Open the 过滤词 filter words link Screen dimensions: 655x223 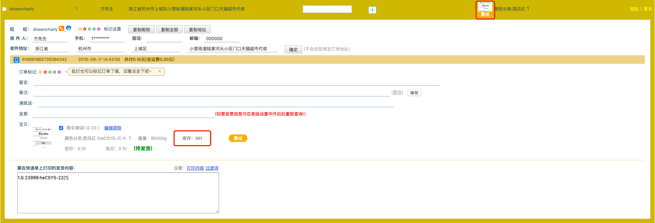point(212,168)
